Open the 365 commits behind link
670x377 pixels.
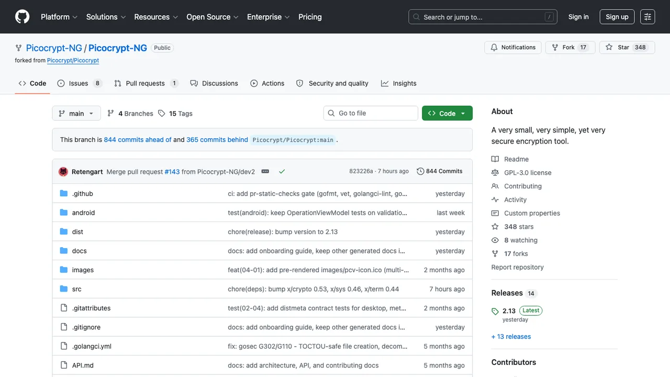(x=217, y=140)
